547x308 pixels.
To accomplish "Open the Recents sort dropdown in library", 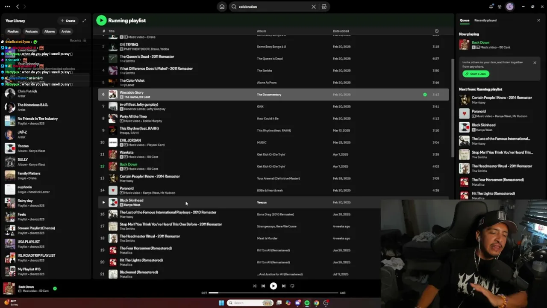I will [x=78, y=41].
